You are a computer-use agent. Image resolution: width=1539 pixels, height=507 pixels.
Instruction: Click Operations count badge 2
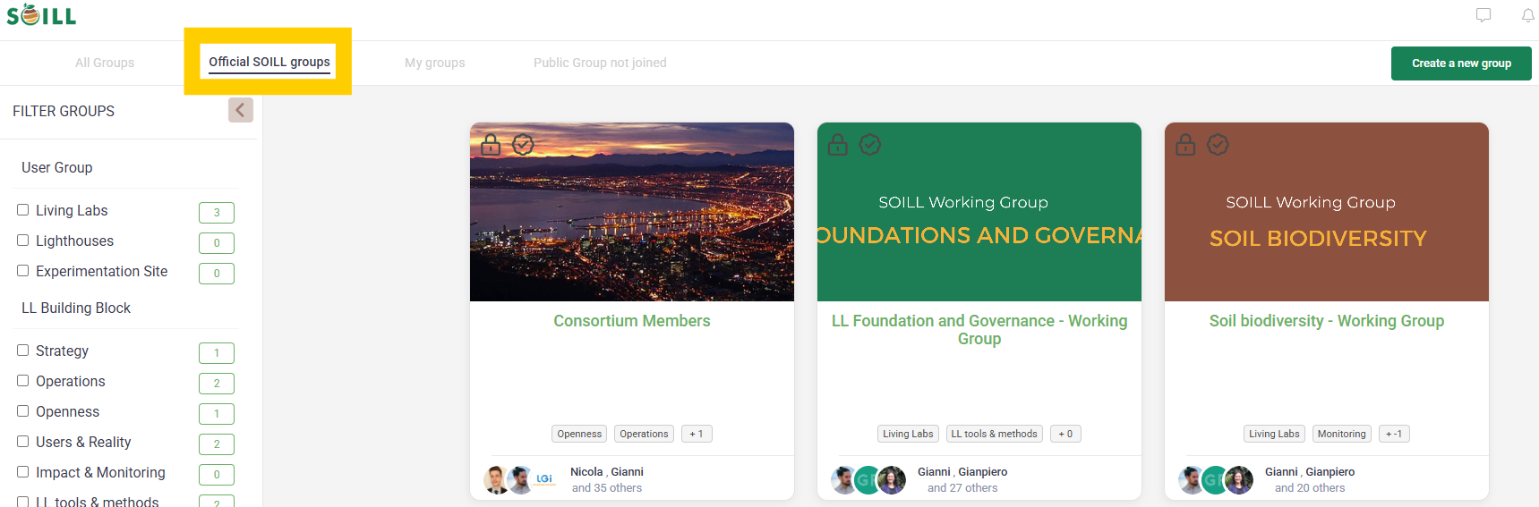click(217, 384)
